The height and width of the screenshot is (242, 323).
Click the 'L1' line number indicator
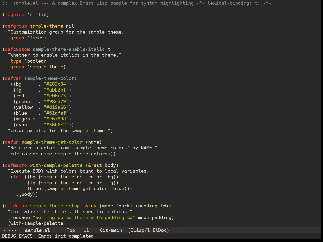pyautogui.click(x=86, y=230)
